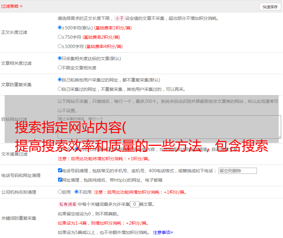Image resolution: width=283 pixels, height=238 pixels.
Task: Enable 公司机构名称清理 with 启用 radio
Action: pos(60,192)
